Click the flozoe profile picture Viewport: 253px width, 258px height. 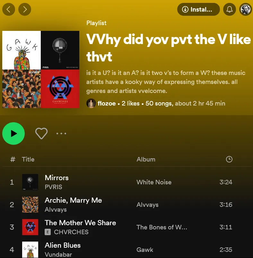click(91, 103)
